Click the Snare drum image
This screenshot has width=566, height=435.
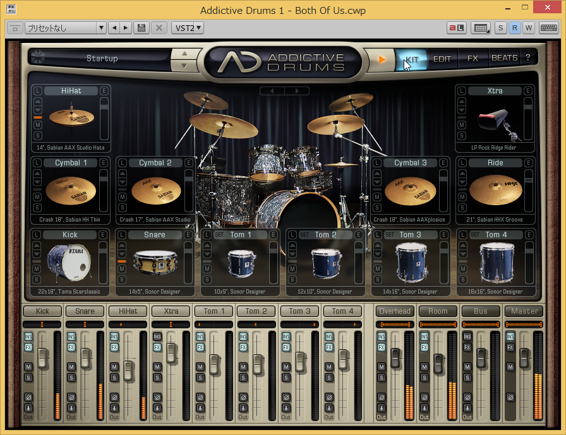tap(155, 262)
